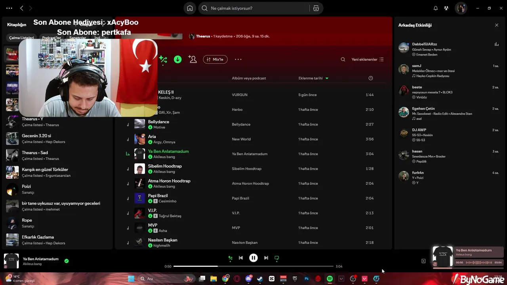The width and height of the screenshot is (507, 285).
Task: Open File Explorer from the taskbar
Action: coord(213,279)
